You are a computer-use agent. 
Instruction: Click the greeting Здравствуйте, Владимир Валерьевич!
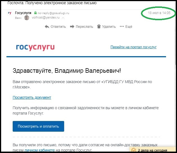pos(67,71)
